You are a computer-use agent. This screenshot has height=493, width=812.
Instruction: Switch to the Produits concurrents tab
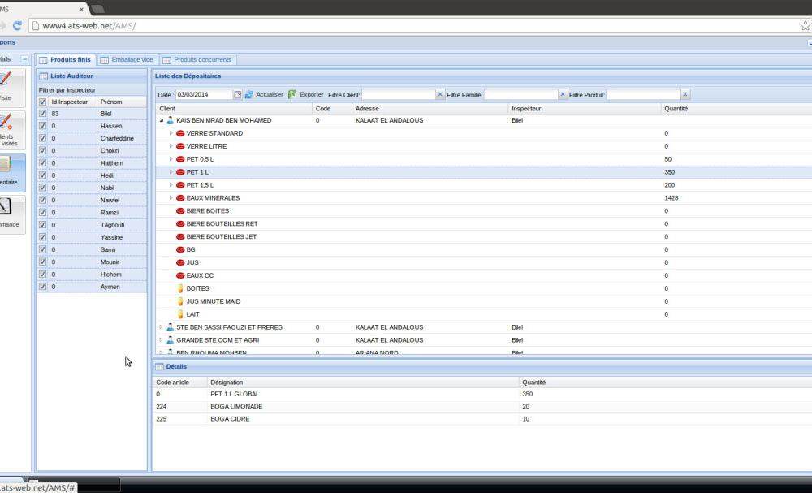pos(197,60)
